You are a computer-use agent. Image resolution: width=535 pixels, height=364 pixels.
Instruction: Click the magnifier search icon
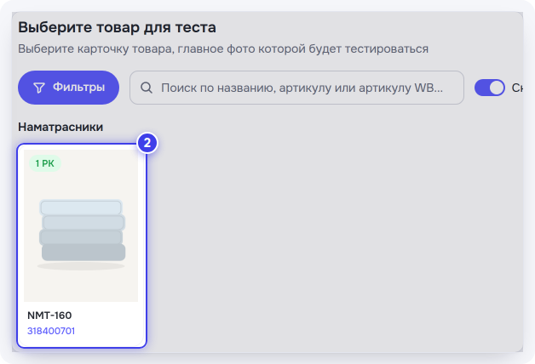tap(147, 88)
